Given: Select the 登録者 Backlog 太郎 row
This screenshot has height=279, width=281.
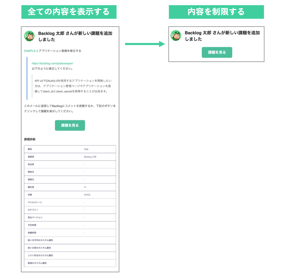Looking at the screenshot, I should pos(70,157).
